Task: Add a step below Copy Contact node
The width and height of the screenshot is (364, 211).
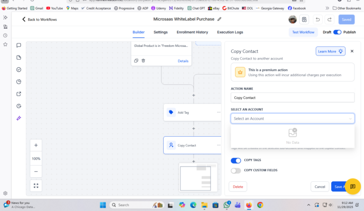Action: tap(194, 162)
